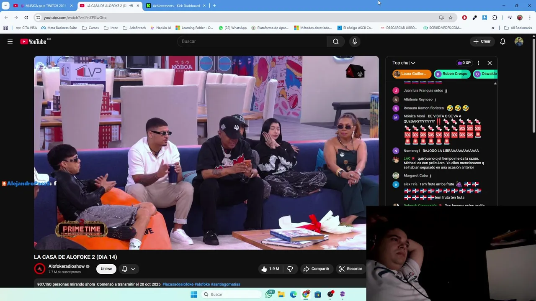
Task: Click the red Opera-style extension icon
Action: pyautogui.click(x=464, y=18)
